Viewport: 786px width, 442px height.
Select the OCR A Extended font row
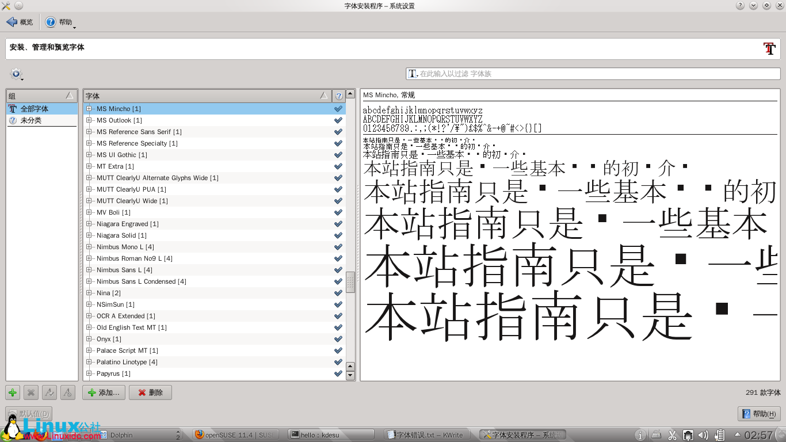215,316
